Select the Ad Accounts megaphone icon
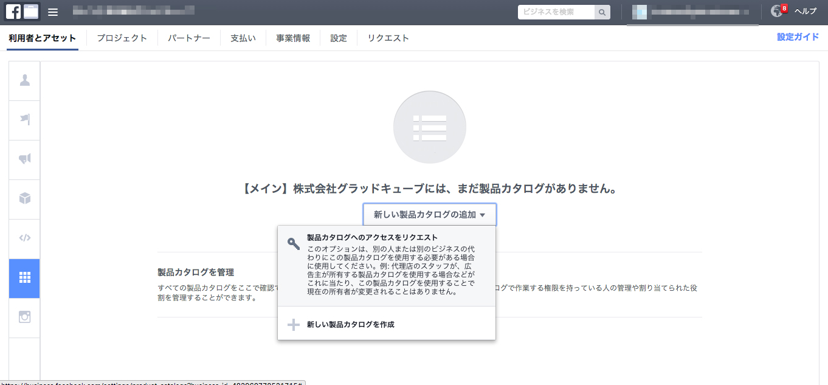828x385 pixels. pyautogui.click(x=24, y=159)
